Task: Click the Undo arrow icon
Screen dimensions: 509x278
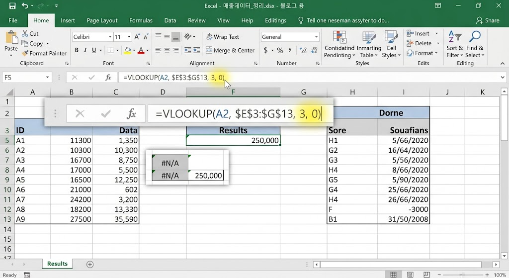Action: (x=25, y=5)
